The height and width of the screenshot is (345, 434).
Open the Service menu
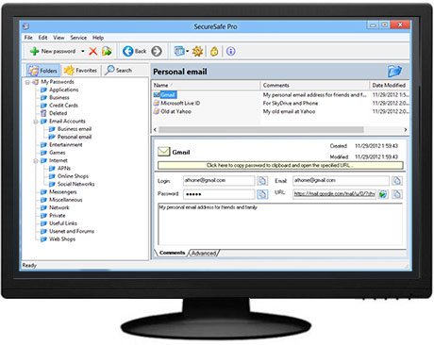click(78, 38)
